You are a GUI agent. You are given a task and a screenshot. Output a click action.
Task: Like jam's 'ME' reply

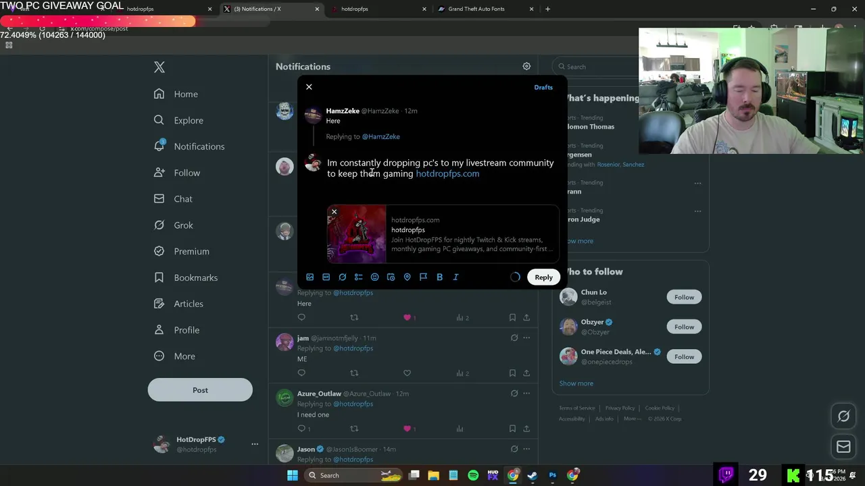coord(407,373)
